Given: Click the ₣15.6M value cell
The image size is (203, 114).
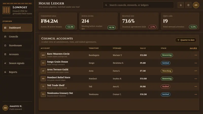Looking at the screenshot, I should [143, 79].
